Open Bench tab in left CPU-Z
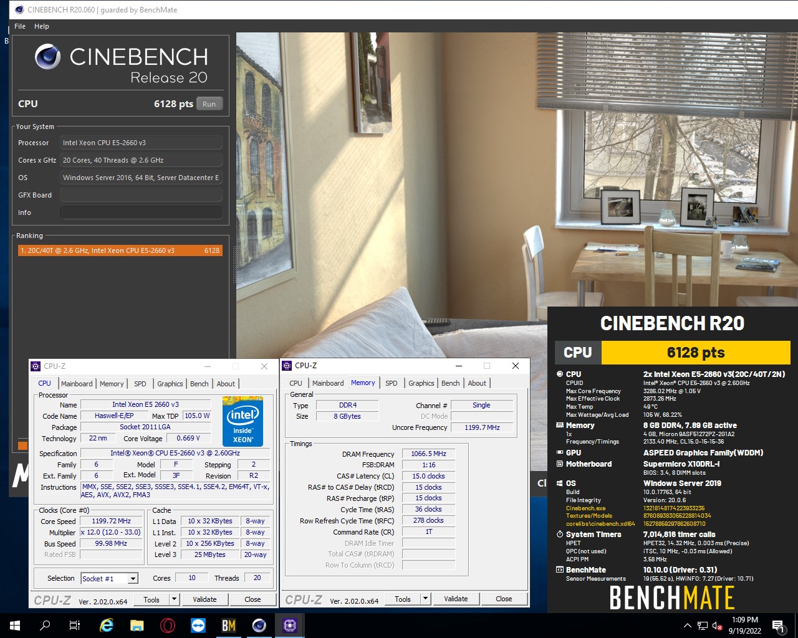798x638 pixels. pyautogui.click(x=199, y=384)
